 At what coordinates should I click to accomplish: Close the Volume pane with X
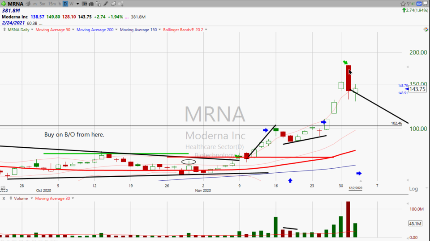[4, 198]
